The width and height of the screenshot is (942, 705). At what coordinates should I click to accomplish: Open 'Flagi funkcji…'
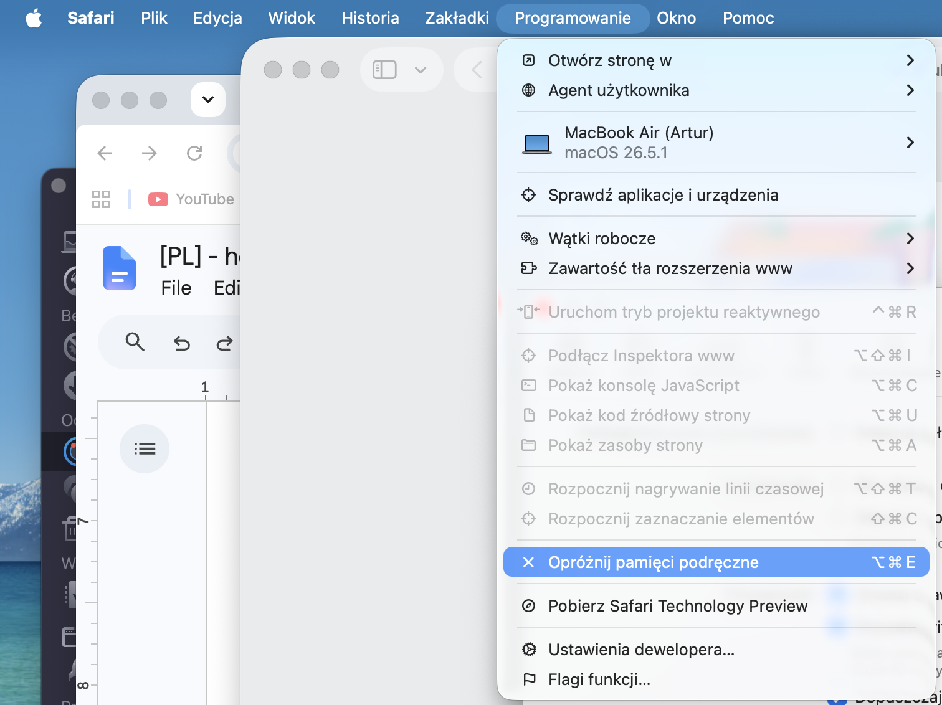point(716,679)
